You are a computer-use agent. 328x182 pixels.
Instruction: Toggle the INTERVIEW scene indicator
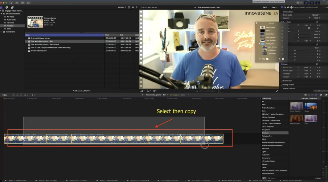tap(282, 50)
